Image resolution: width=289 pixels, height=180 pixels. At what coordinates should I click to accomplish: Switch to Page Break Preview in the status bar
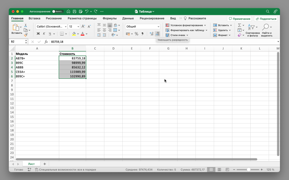(x=227, y=170)
